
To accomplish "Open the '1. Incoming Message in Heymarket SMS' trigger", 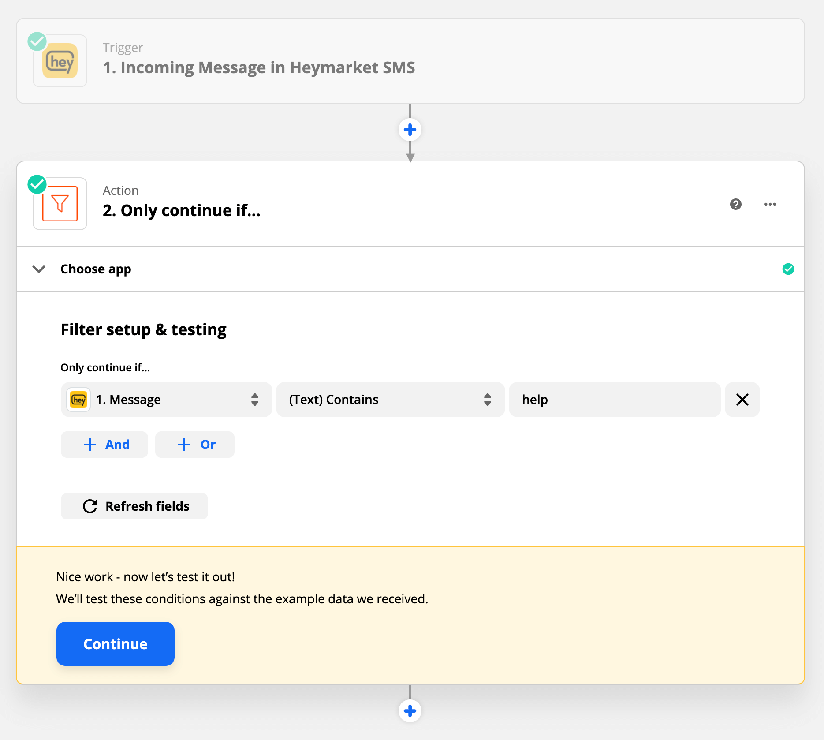I will [x=410, y=61].
